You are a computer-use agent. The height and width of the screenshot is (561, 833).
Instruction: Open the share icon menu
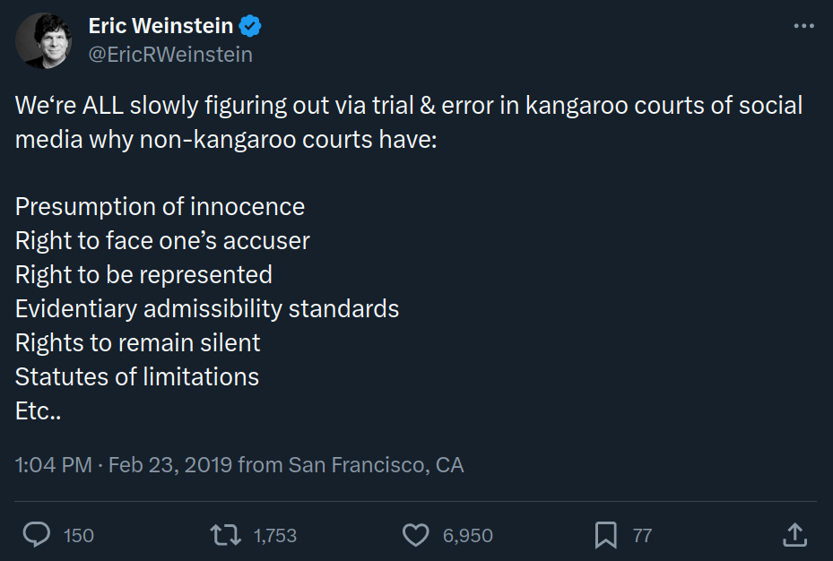click(794, 535)
